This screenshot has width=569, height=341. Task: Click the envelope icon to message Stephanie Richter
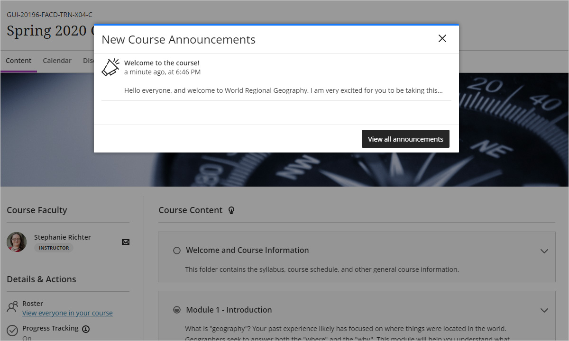pos(126,242)
